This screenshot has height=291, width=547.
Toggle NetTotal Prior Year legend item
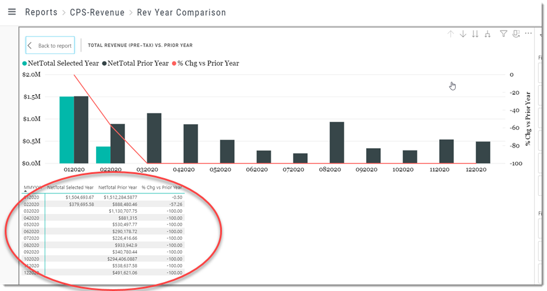[x=135, y=63]
